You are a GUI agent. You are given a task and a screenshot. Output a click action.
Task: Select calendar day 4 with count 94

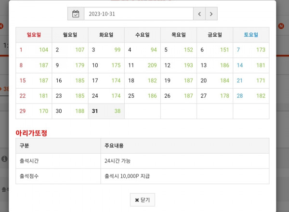click(143, 50)
